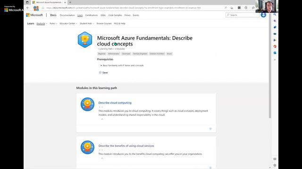Open the Games icon in sidebar
Screen dimensions: 302x169
tap(275, 40)
